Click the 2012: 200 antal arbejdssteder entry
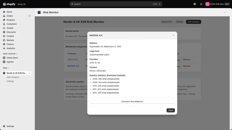 coord(106,93)
